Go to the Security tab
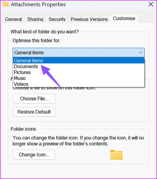157x179 pixels. 57,19
